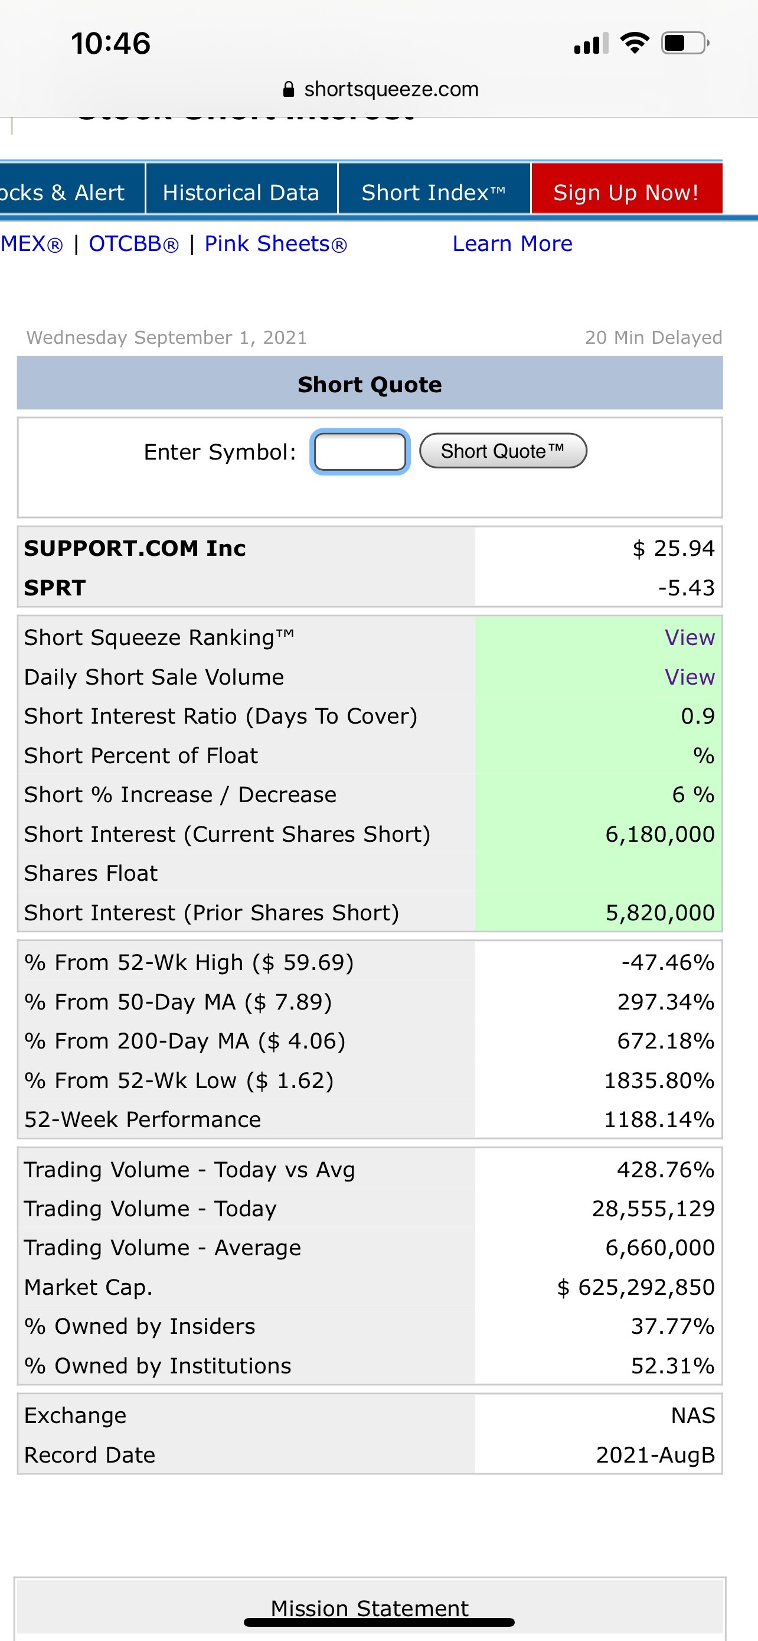Tap the cellular signal bars icon
The width and height of the screenshot is (758, 1641).
pyautogui.click(x=590, y=43)
